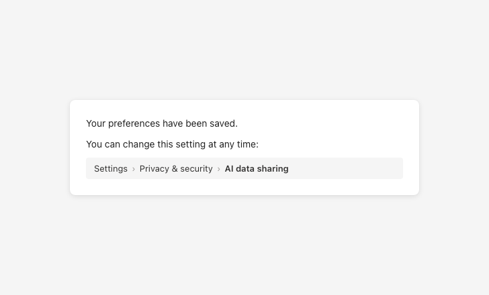Open Privacy & security breadcrumb
489x295 pixels.
pos(176,169)
